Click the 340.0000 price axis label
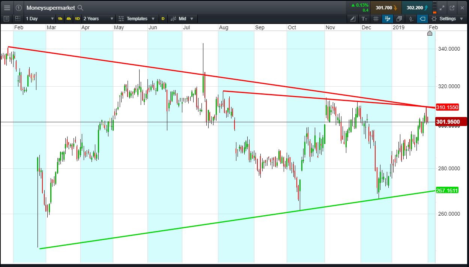The image size is (469, 267). (x=448, y=49)
